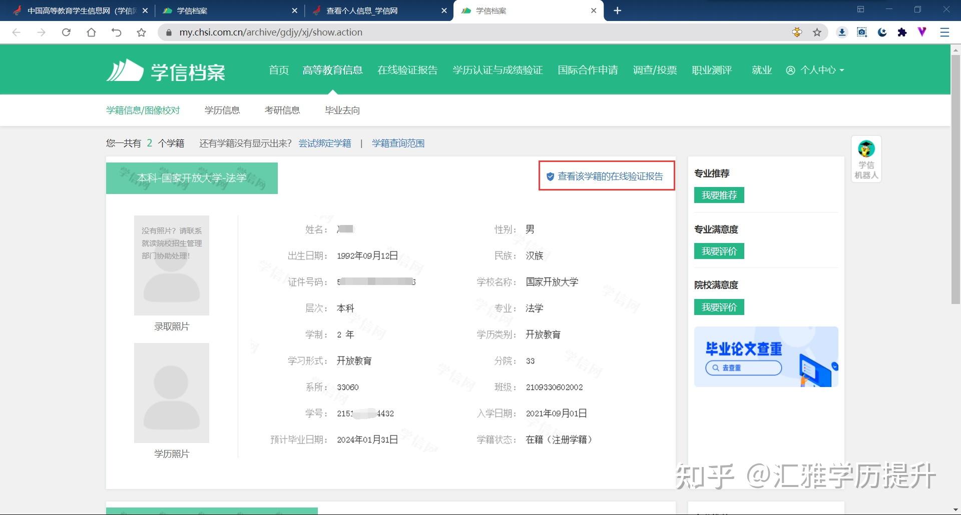
Task: Click the 去查重 button in the banner
Action: pos(743,367)
